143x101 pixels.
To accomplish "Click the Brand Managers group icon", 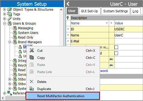I will (15, 42).
